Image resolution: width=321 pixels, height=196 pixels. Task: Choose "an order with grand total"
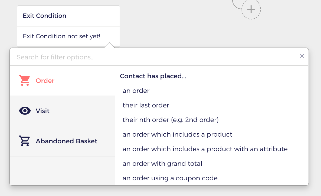(162, 164)
